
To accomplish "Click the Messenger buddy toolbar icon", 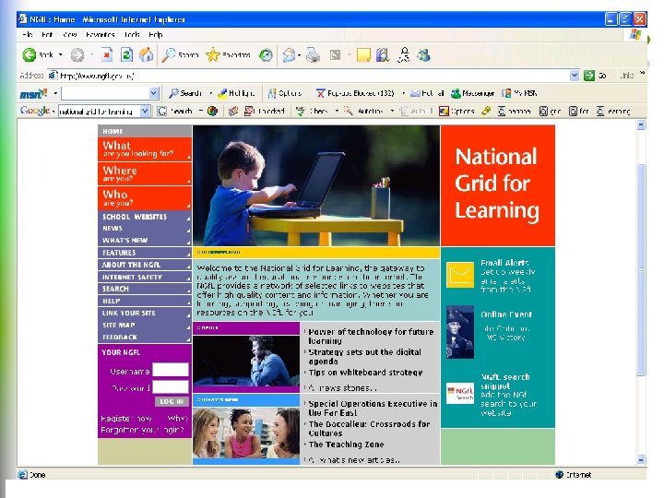I will click(423, 54).
